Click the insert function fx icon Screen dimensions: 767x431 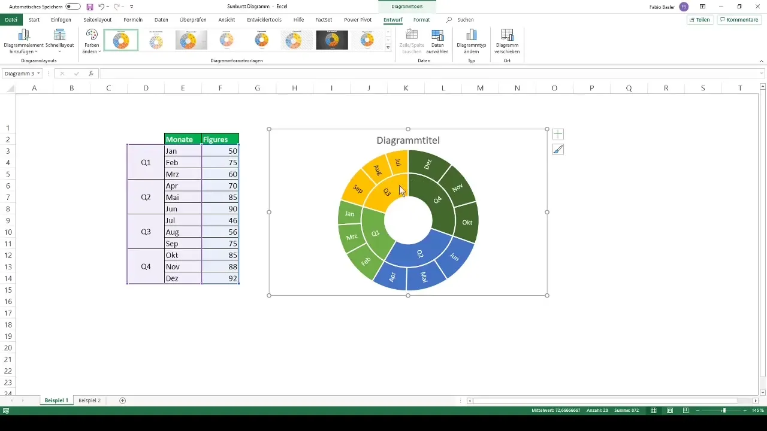[x=90, y=74]
